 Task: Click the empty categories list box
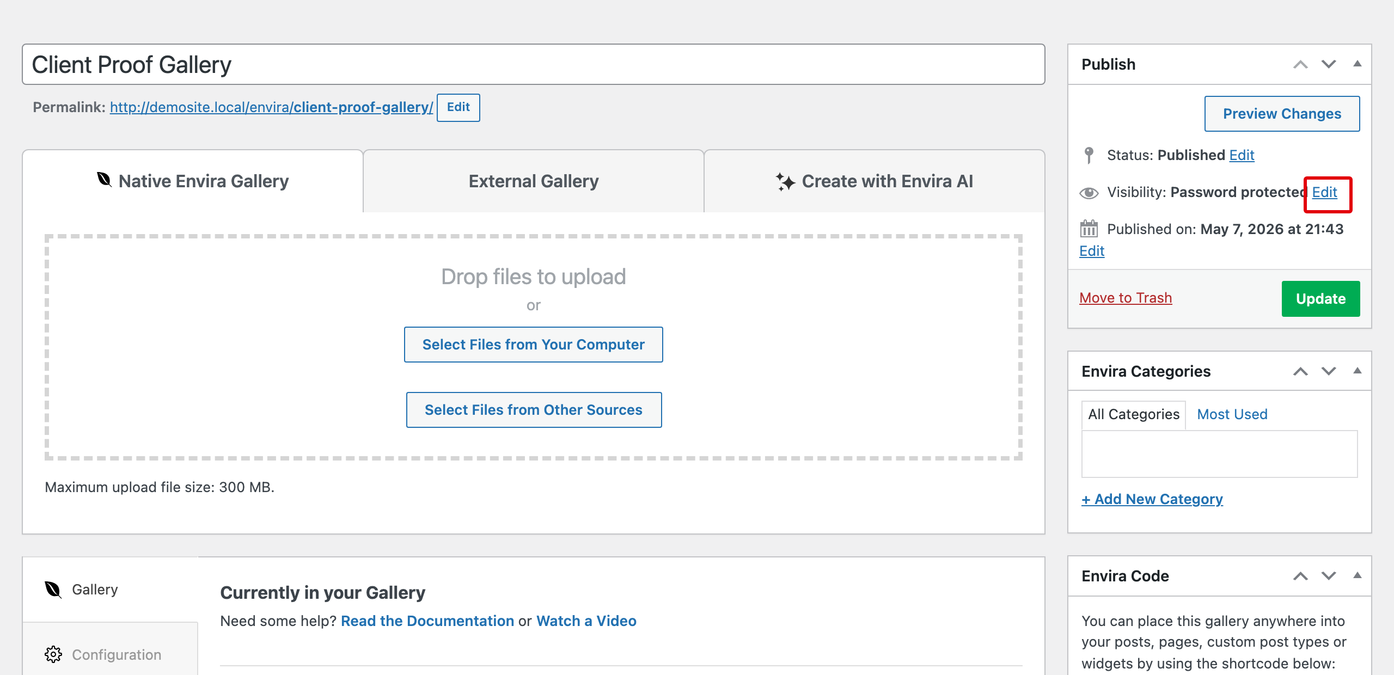click(x=1219, y=454)
